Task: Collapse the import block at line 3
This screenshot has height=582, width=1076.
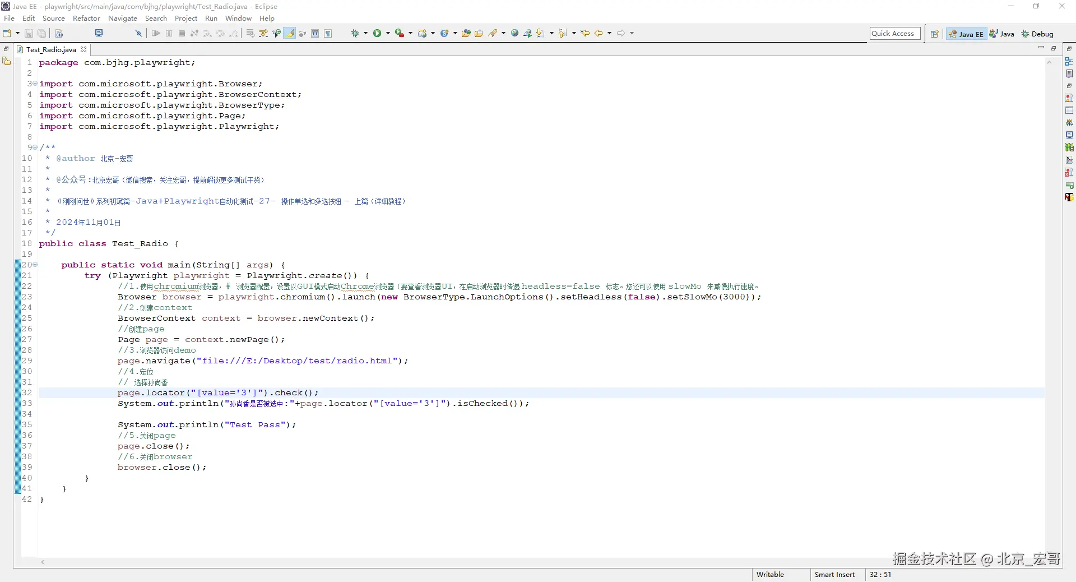Action: 35,84
